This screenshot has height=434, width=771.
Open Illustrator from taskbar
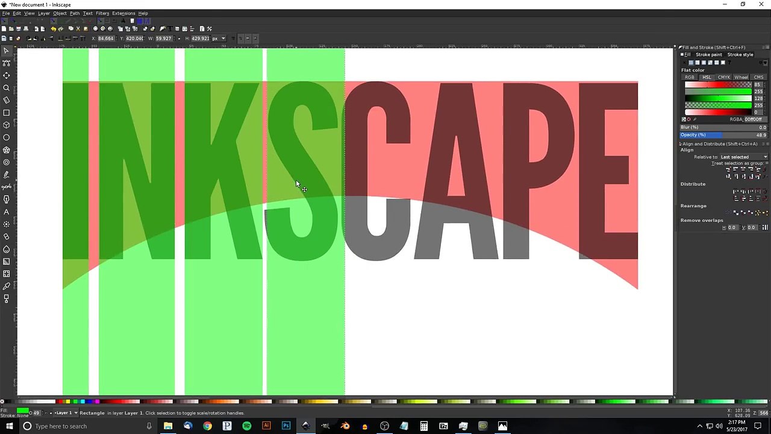tap(266, 426)
